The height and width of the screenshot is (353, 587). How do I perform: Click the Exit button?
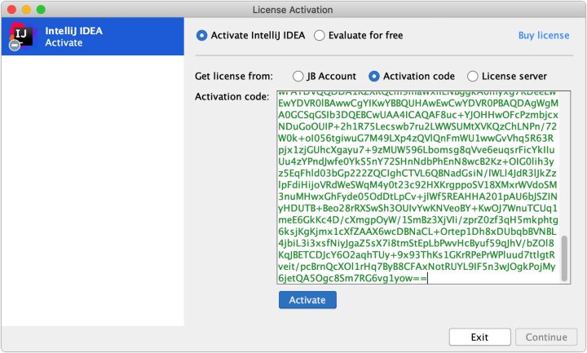pos(479,337)
